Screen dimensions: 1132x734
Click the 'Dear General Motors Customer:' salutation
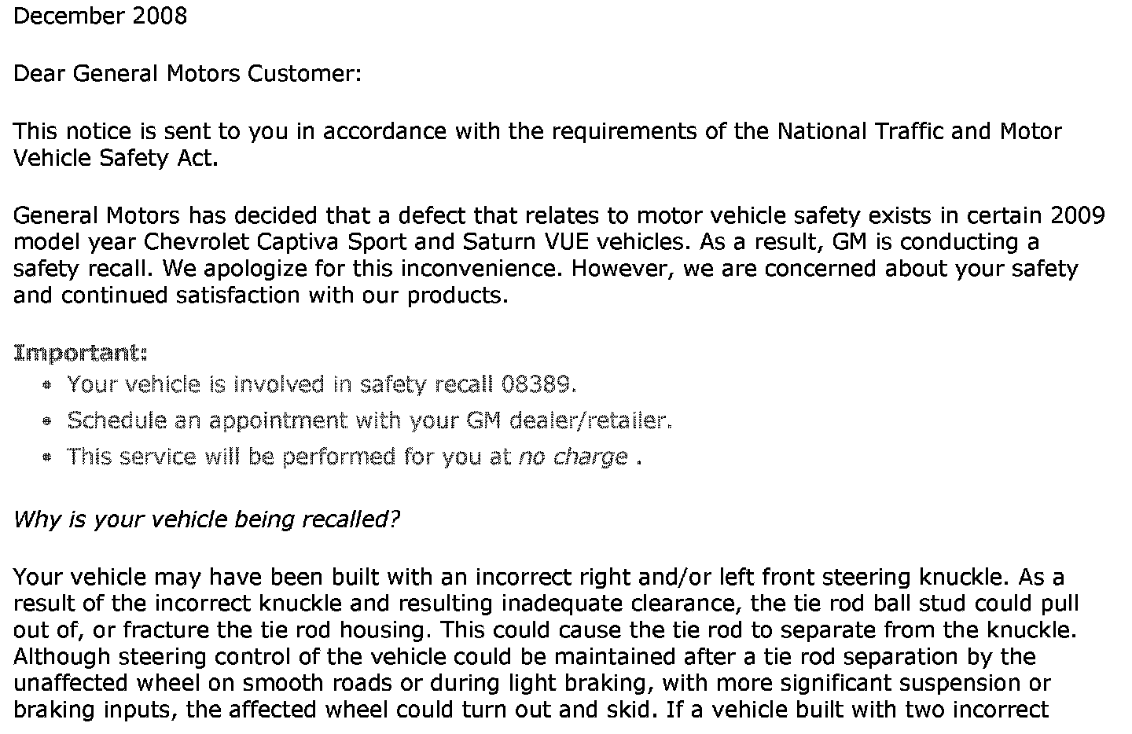pos(187,74)
